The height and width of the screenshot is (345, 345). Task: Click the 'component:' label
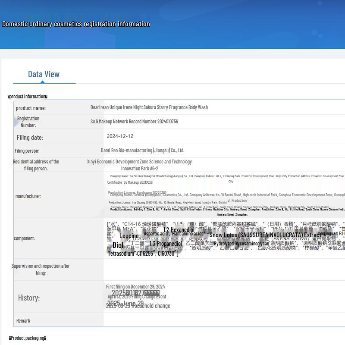coord(24,238)
